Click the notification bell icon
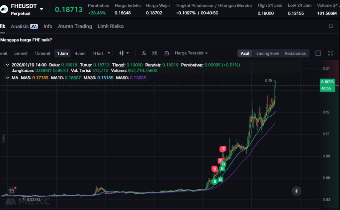The image size is (340, 210). [x=331, y=26]
